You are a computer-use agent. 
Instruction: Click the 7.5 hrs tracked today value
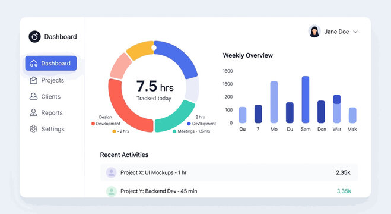[155, 86]
